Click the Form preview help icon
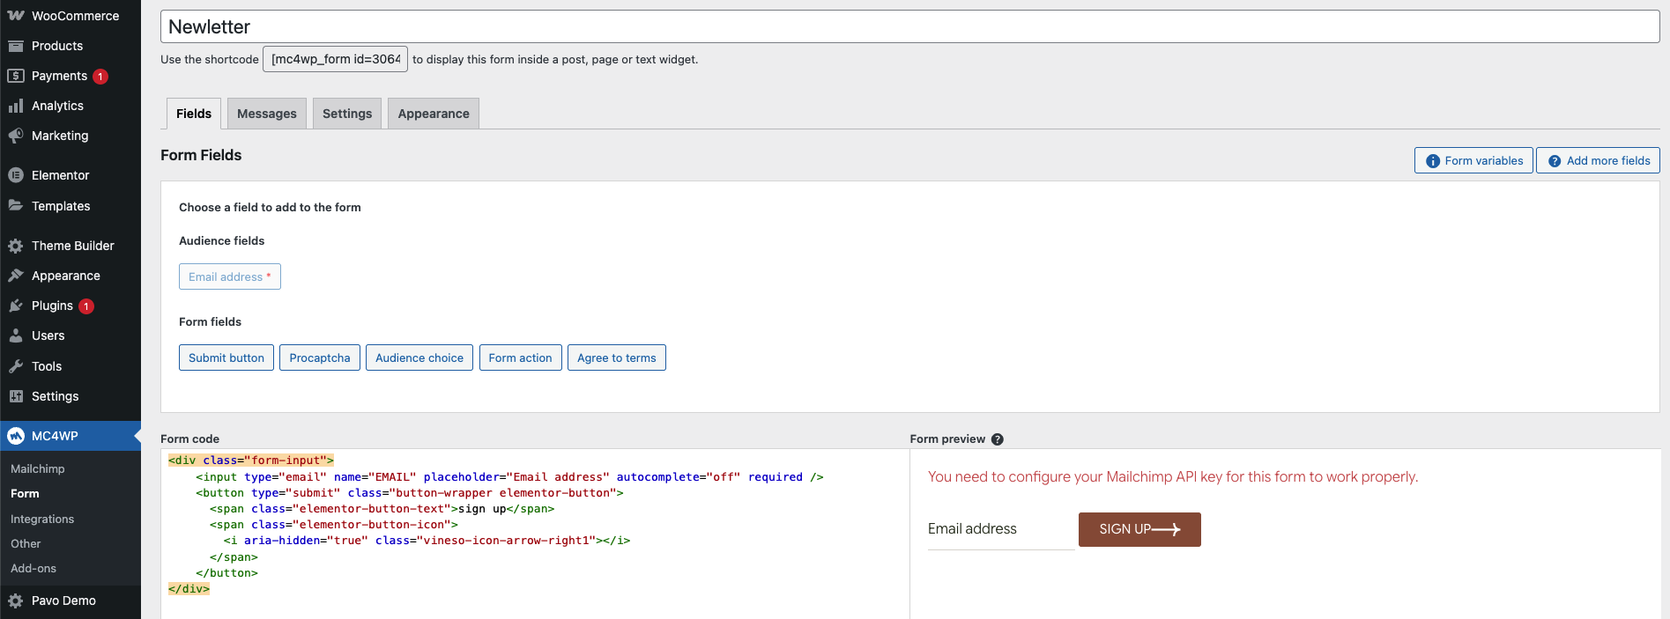 [998, 439]
